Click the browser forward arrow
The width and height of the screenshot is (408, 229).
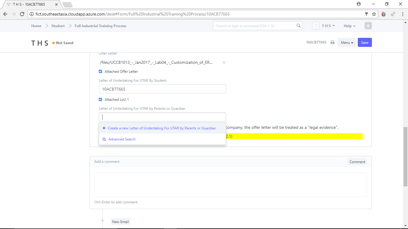click(x=14, y=14)
